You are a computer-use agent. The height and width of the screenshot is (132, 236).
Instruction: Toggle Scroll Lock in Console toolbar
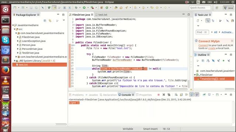pos(181,95)
